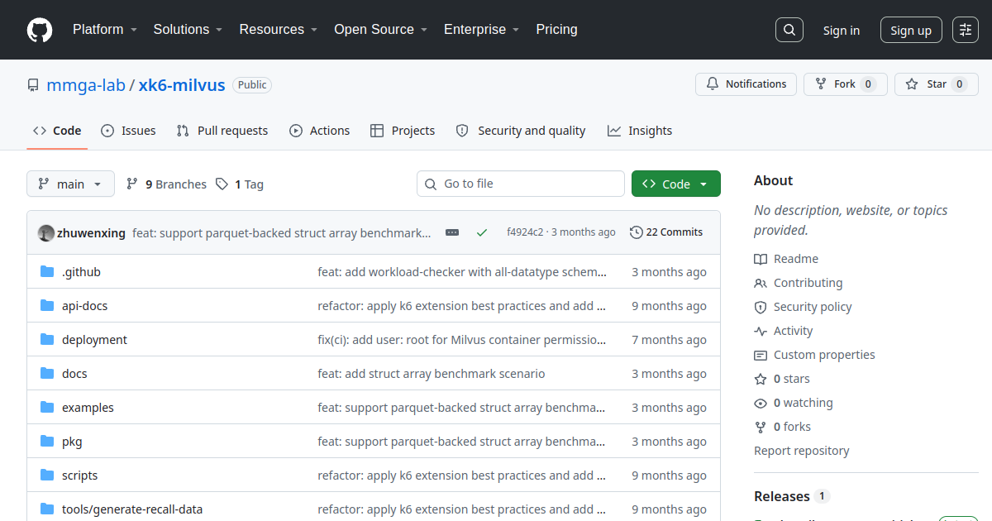The width and height of the screenshot is (992, 521).
Task: Click the note icon beside Custom properties
Action: (x=761, y=355)
